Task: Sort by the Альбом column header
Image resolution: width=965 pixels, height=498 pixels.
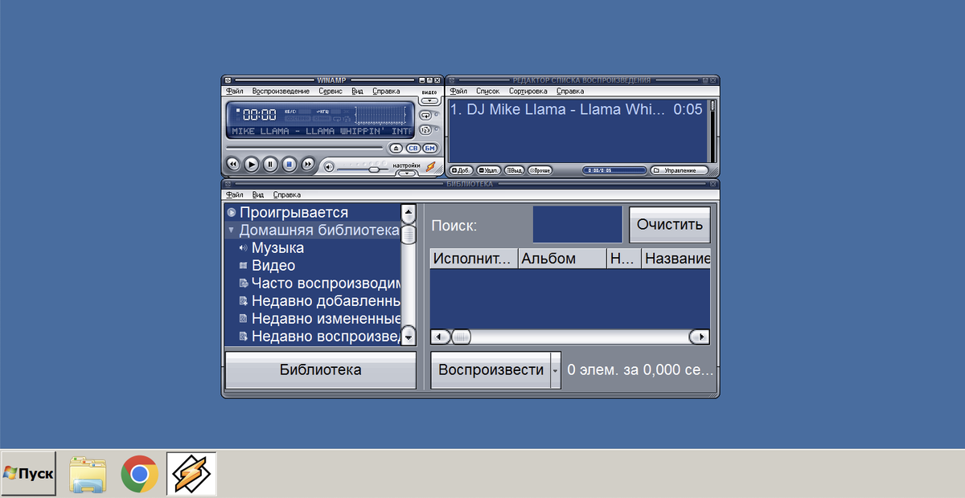Action: coord(561,259)
